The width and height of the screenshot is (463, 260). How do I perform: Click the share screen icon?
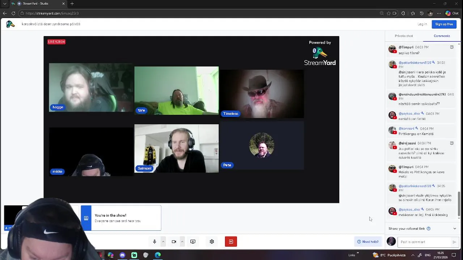(193, 242)
